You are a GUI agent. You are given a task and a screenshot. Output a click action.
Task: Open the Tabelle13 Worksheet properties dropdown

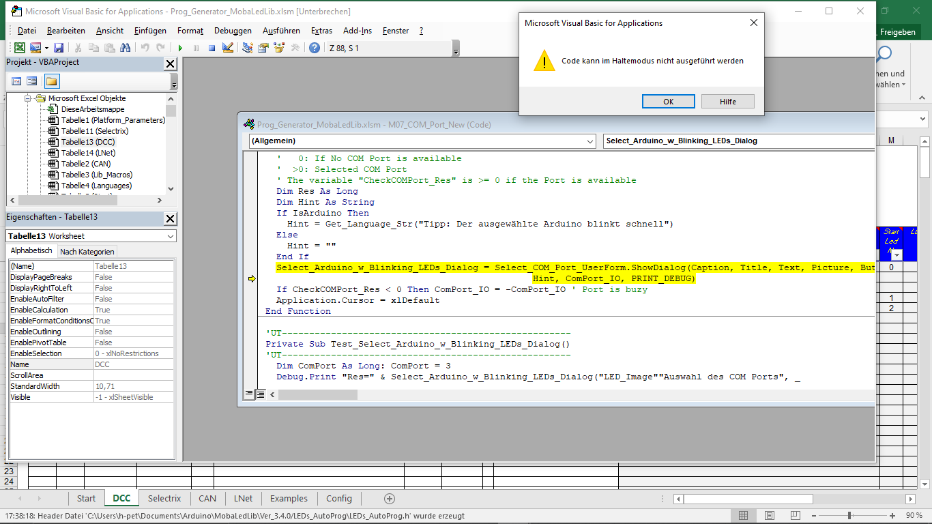point(170,236)
